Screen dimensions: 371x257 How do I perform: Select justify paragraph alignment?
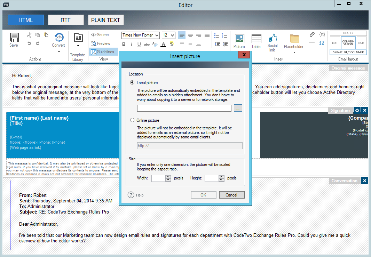point(207,35)
